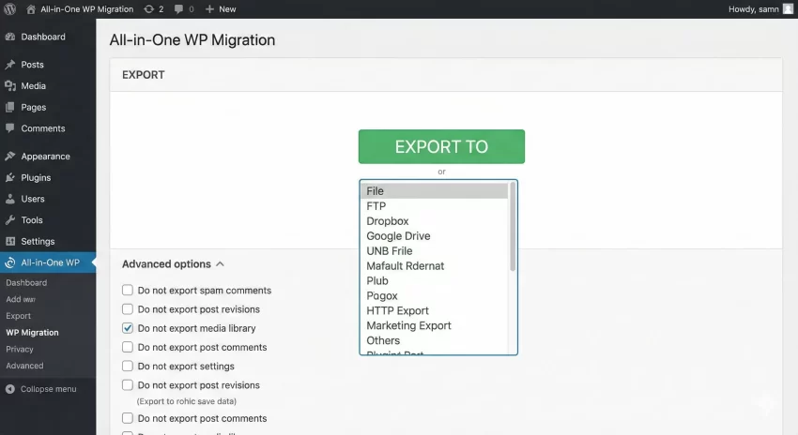This screenshot has height=435, width=798.
Task: Select File in export list
Action: tap(434, 191)
